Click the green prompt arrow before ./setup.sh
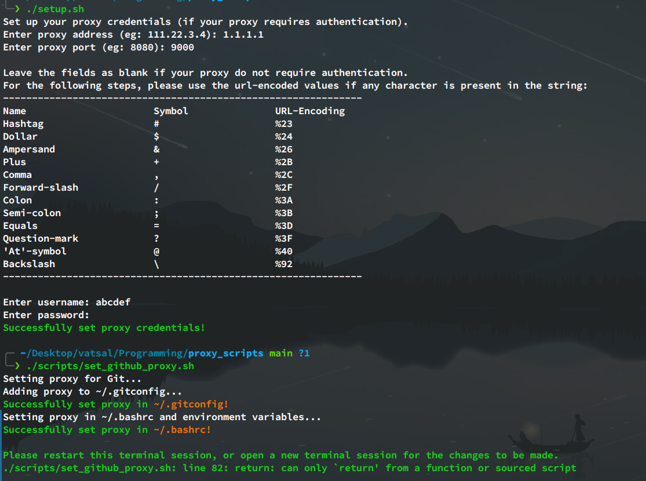Viewport: 646px width, 481px height. click(x=16, y=9)
